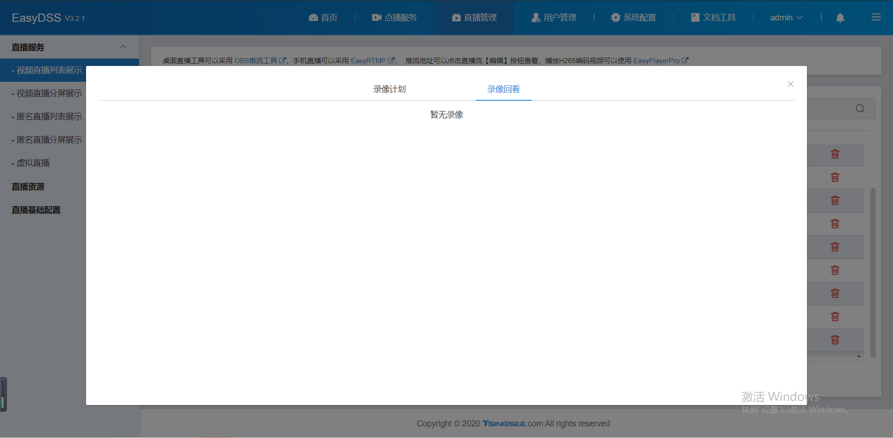Click the first row's delete trash icon

pos(835,154)
